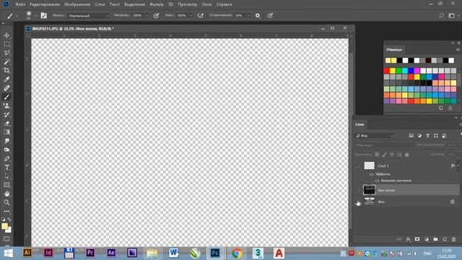The height and width of the screenshot is (260, 462).
Task: Open layer filter type dropdown Вид
Action: (x=374, y=136)
